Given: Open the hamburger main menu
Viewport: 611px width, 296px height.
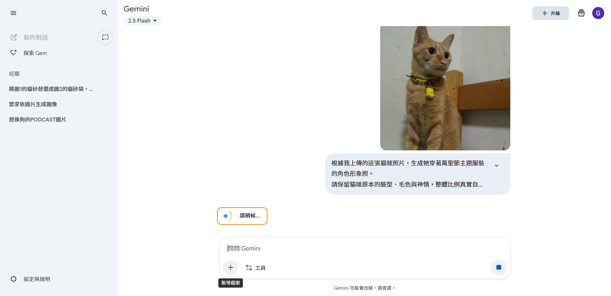Looking at the screenshot, I should [x=13, y=13].
